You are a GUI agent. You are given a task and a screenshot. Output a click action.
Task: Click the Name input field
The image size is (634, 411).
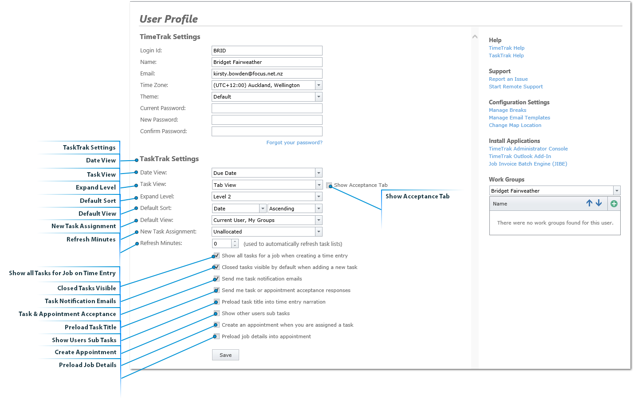click(267, 62)
